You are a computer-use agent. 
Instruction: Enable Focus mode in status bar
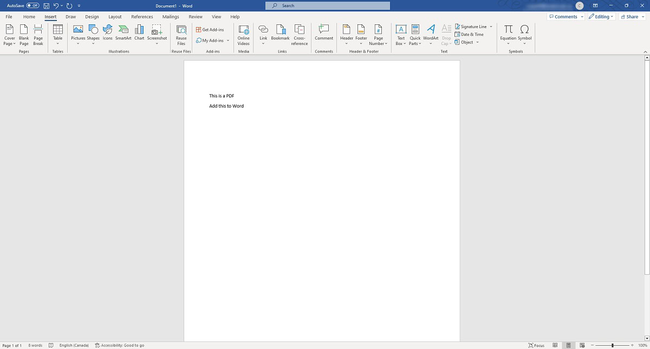[x=536, y=345]
